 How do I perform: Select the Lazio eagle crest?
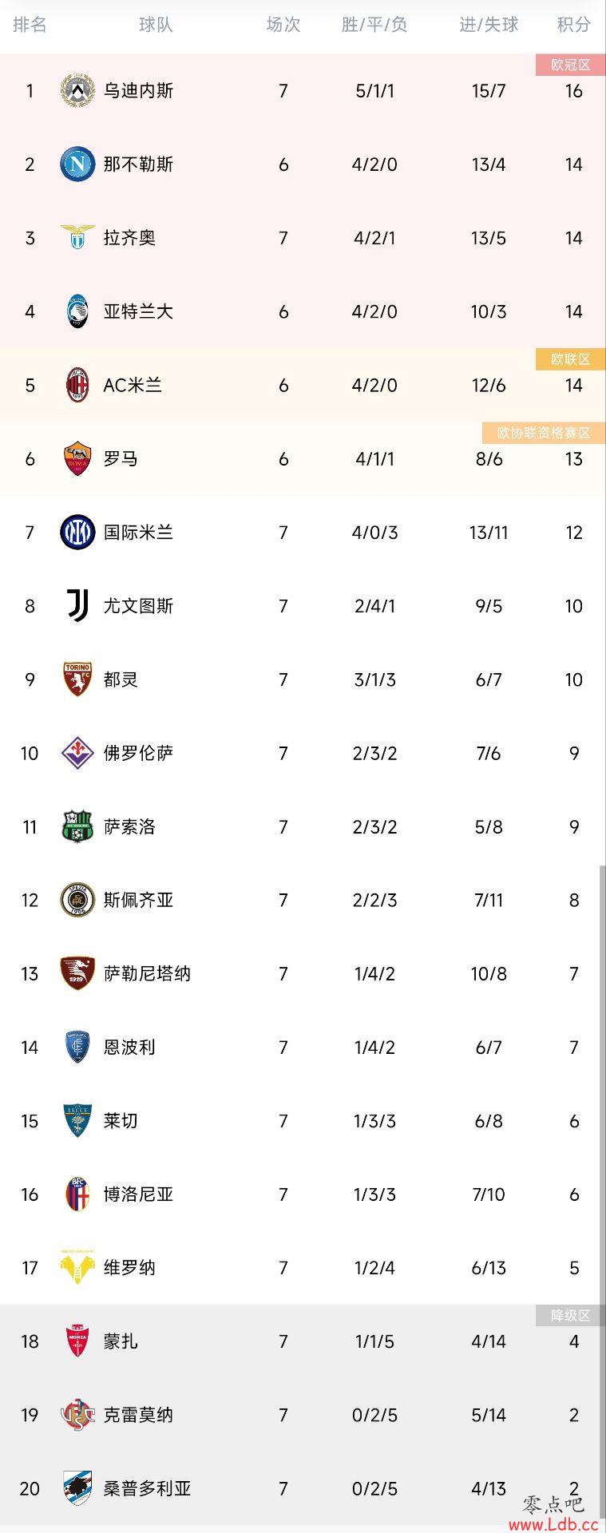coord(77,238)
